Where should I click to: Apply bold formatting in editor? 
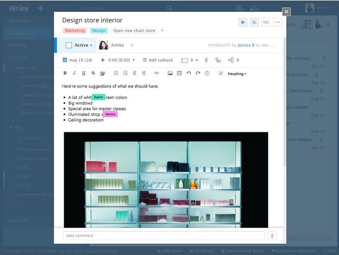click(x=65, y=73)
